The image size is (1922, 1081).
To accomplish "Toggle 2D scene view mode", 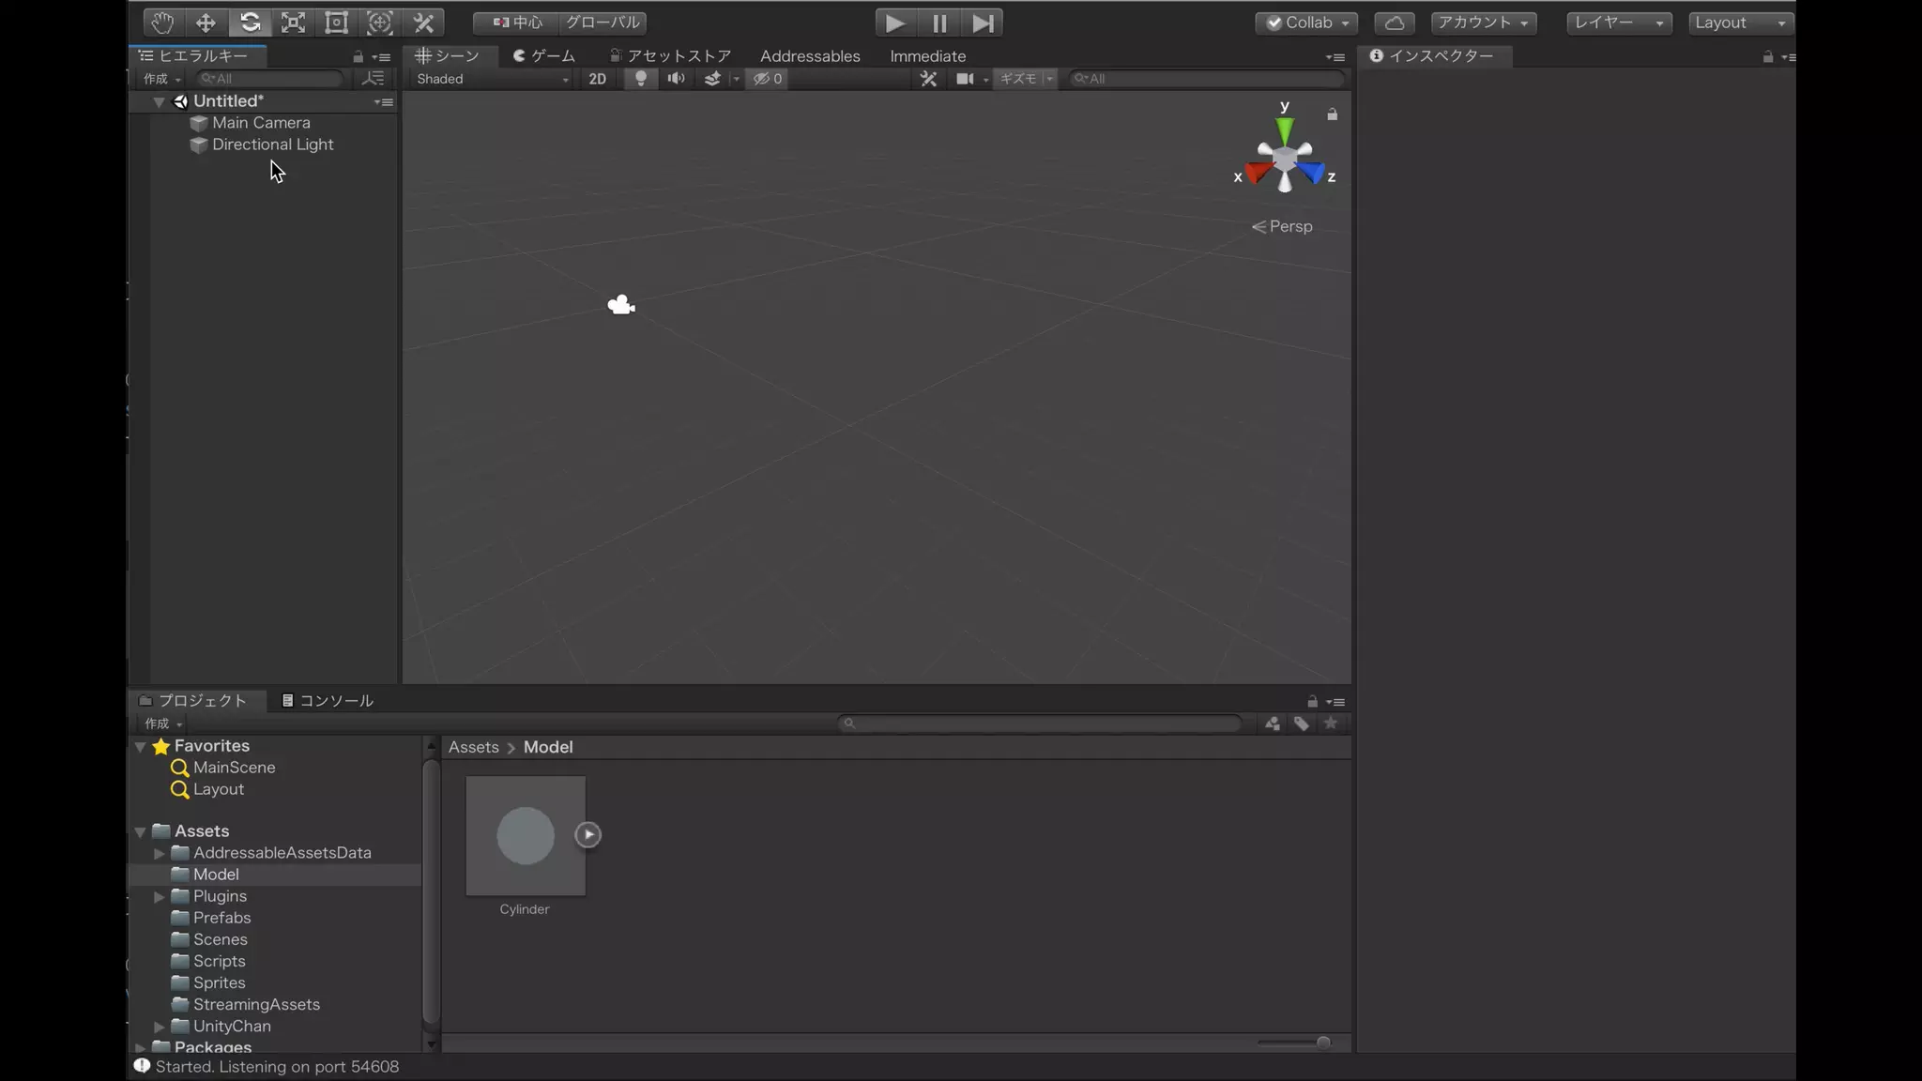I will click(597, 79).
